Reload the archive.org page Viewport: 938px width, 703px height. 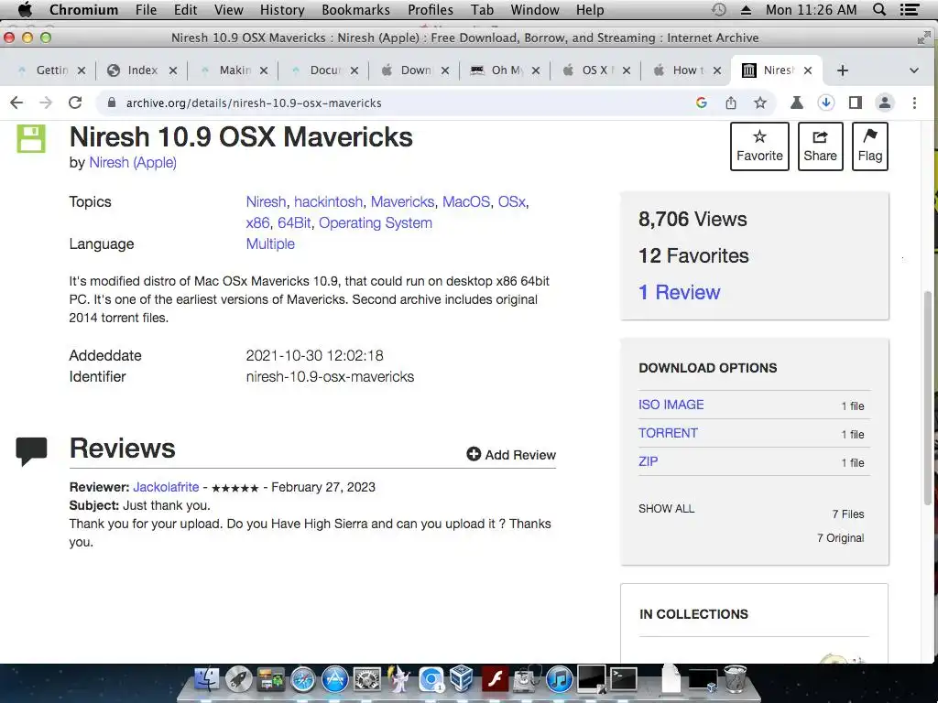coord(75,103)
